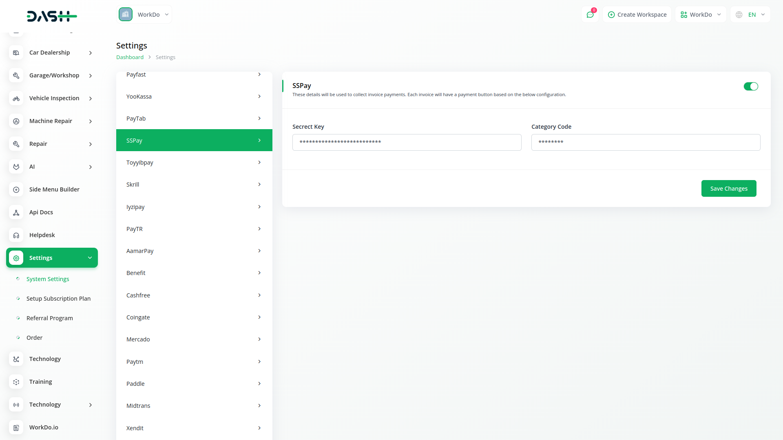Open the Iyzipay payment settings
This screenshot has width=783, height=440.
194,207
